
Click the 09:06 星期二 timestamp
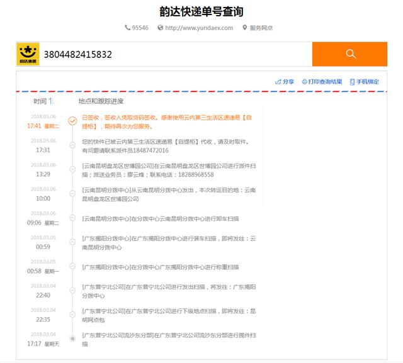pos(43,223)
